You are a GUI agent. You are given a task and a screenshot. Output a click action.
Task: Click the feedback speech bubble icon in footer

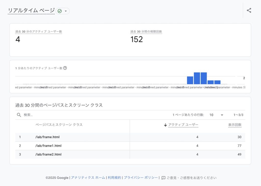pyautogui.click(x=163, y=178)
